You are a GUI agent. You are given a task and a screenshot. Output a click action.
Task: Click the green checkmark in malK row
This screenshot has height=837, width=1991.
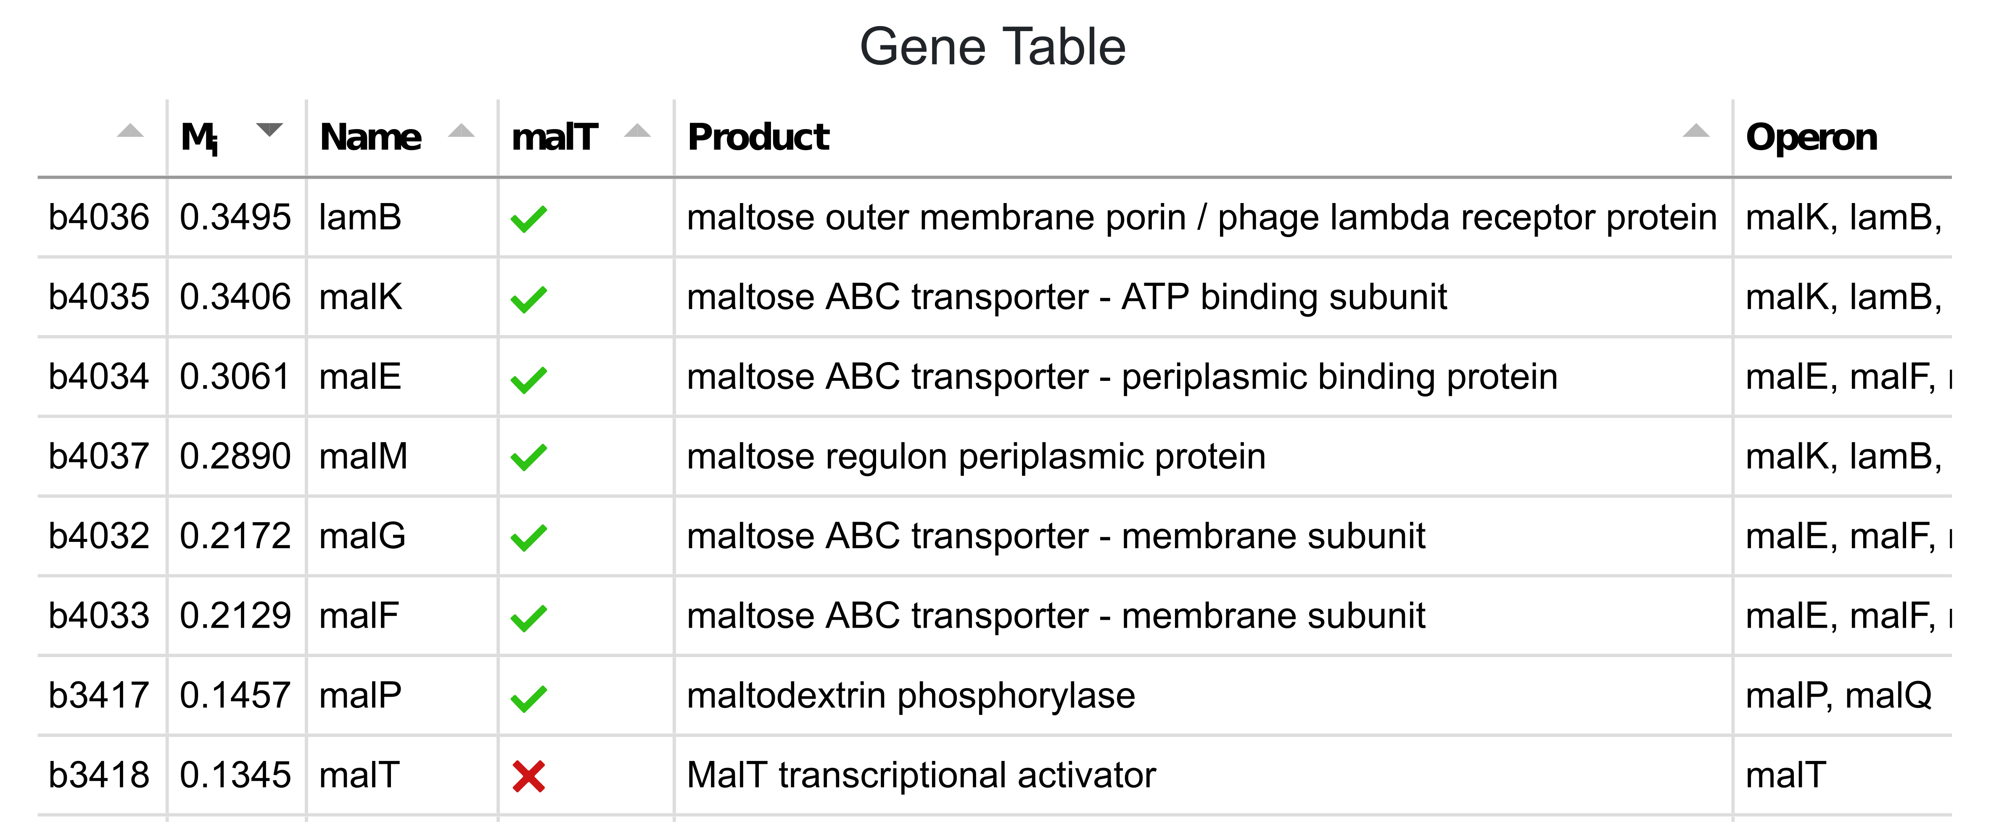pyautogui.click(x=529, y=299)
